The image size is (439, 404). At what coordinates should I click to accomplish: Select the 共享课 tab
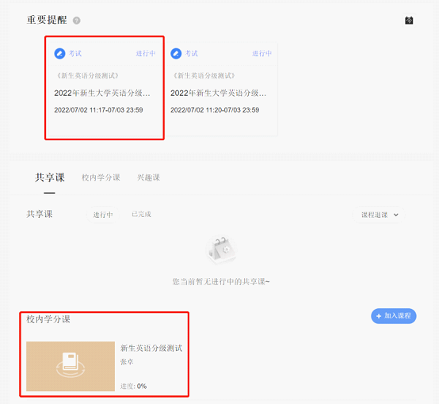[x=50, y=177]
